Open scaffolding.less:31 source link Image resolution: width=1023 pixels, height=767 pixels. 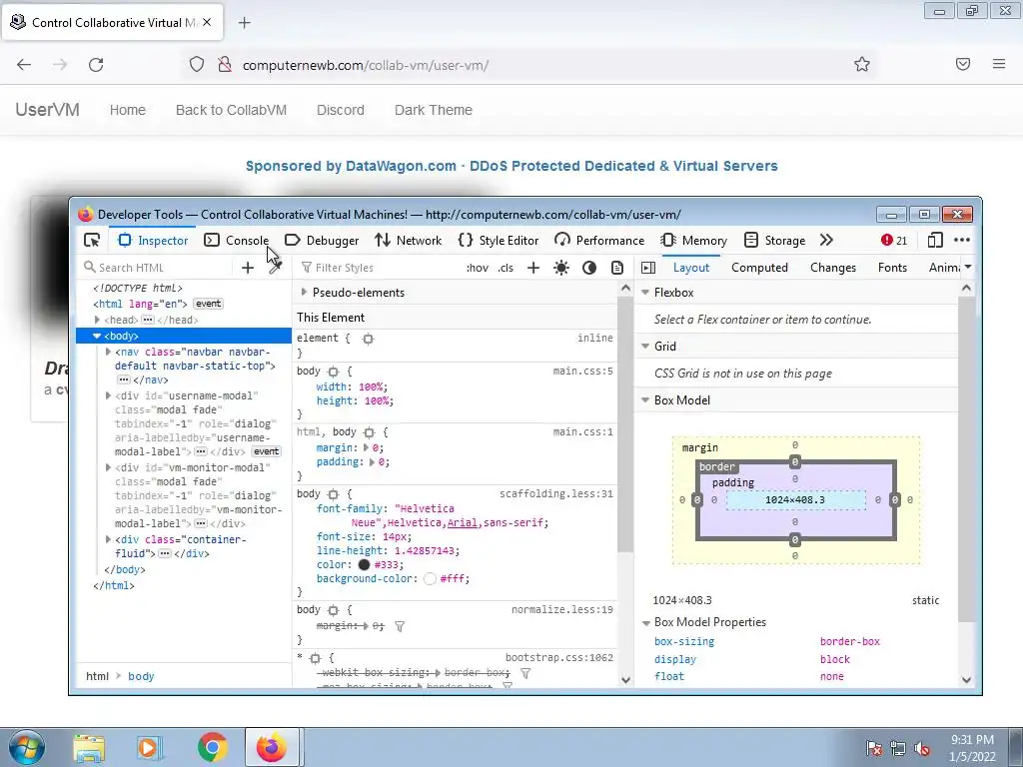click(x=555, y=493)
